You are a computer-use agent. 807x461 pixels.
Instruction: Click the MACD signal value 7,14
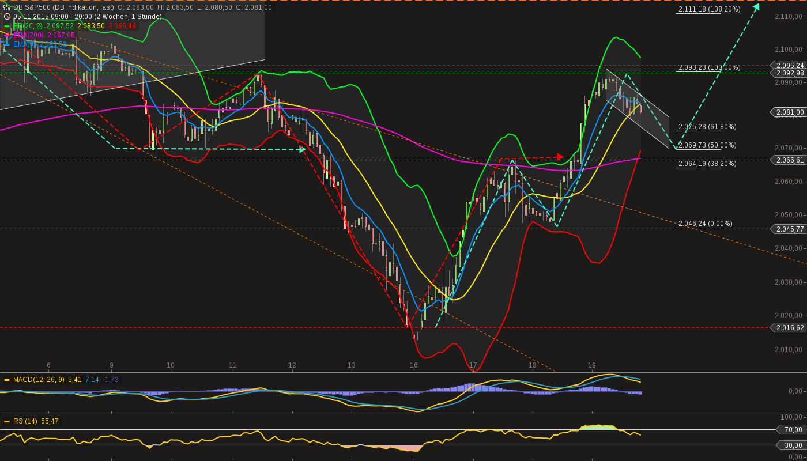point(92,380)
